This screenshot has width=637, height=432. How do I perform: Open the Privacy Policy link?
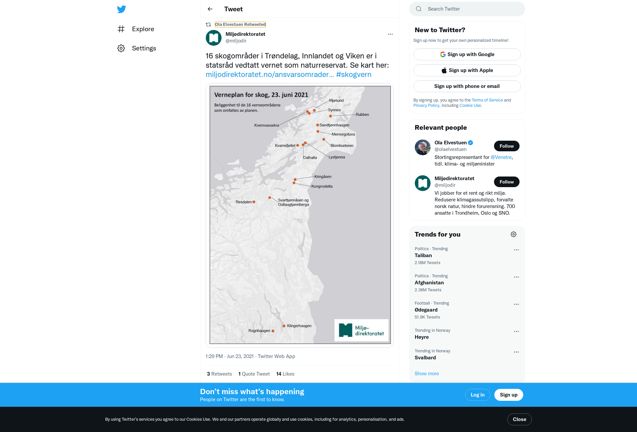[x=426, y=106]
